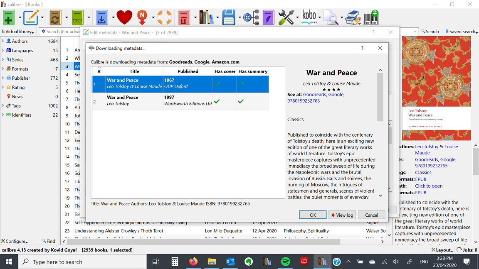Open Outlook from the taskbar
This screenshot has width=479, height=269.
pos(230,262)
